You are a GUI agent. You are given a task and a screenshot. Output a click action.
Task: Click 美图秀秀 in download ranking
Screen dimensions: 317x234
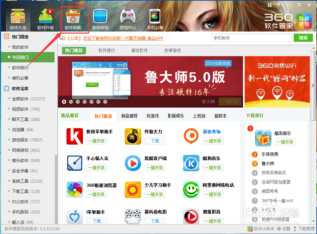point(270,191)
